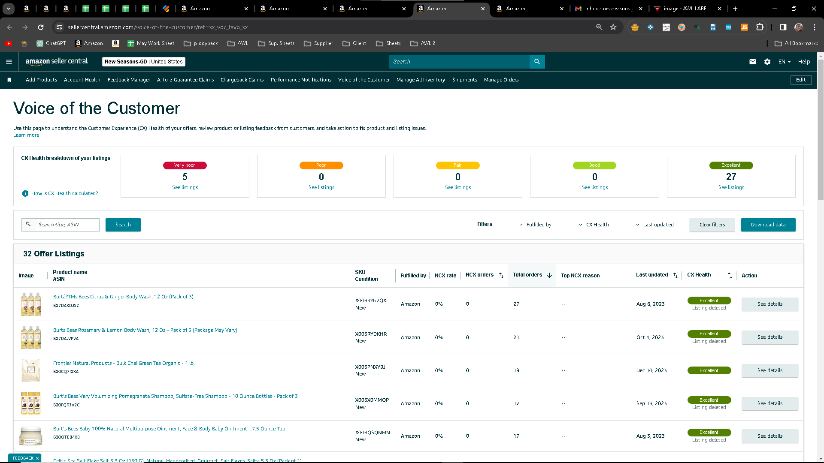This screenshot has width=824, height=463.
Task: Toggle the browser side panel icon
Action: point(783,27)
